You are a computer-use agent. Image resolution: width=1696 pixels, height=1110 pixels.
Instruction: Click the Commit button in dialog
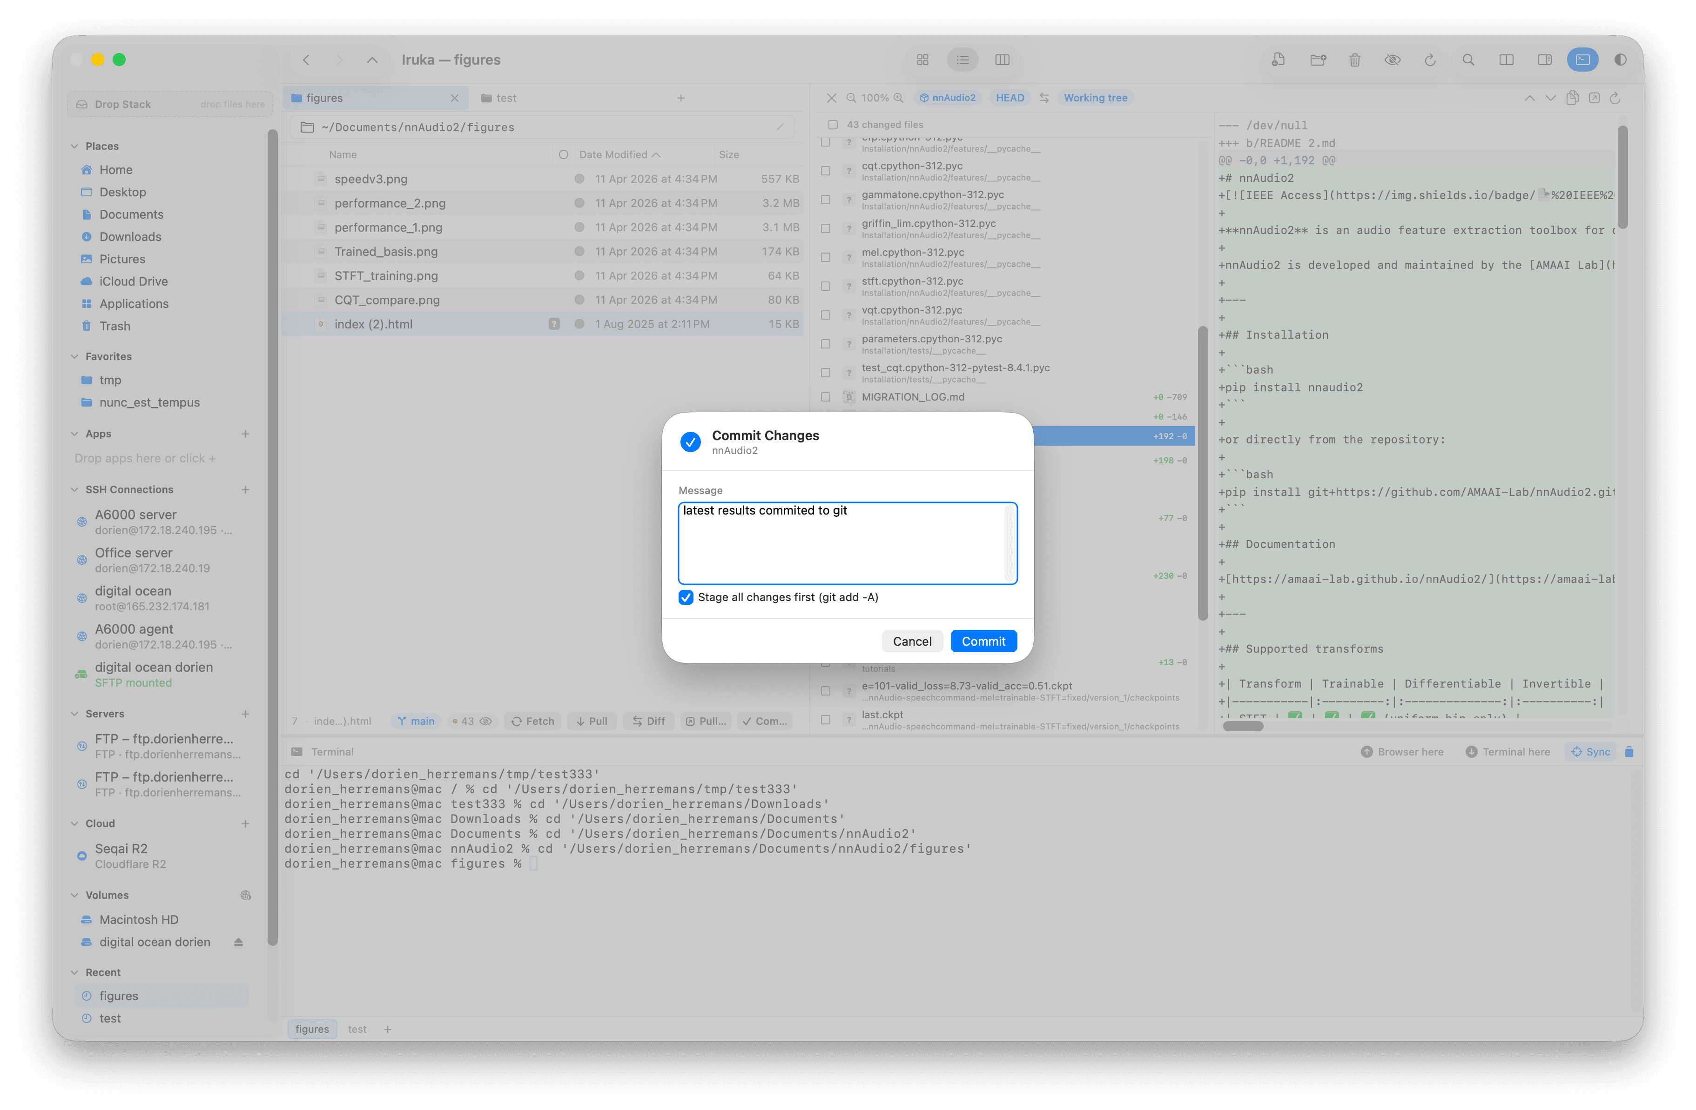pyautogui.click(x=983, y=641)
